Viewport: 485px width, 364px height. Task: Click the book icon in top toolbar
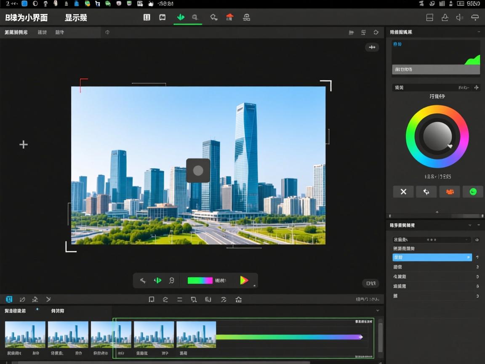click(163, 17)
